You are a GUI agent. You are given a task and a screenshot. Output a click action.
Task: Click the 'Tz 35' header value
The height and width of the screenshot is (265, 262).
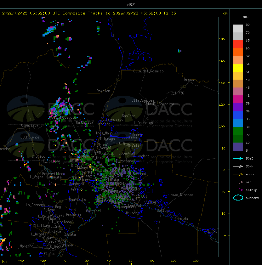[170, 13]
